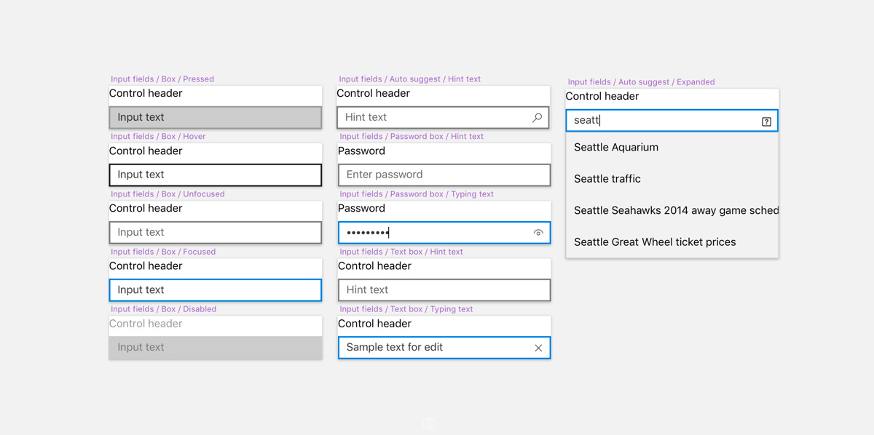Clear text with the X icon in Sample text field
This screenshot has height=435, width=874.
pyautogui.click(x=538, y=348)
